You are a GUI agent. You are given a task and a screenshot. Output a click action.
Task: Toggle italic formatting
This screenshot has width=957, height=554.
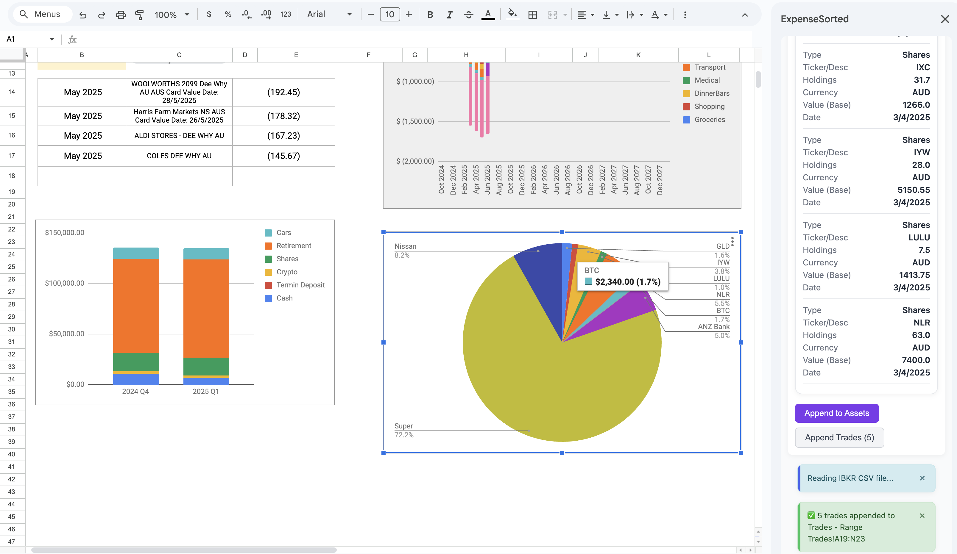(449, 14)
